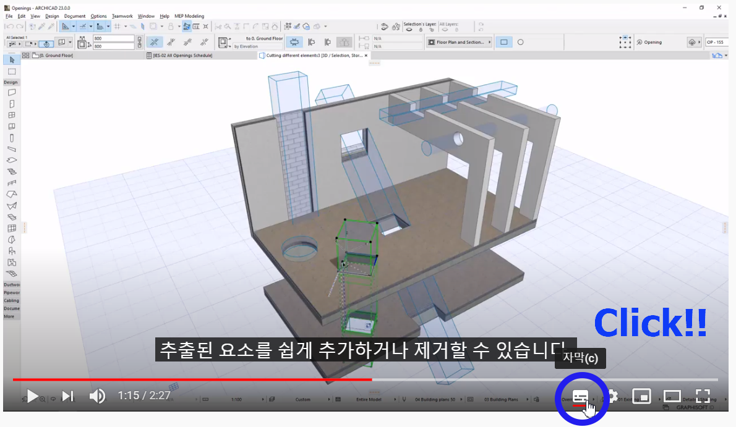The image size is (736, 427).
Task: Click the anchor point grid icon
Action: click(x=625, y=42)
